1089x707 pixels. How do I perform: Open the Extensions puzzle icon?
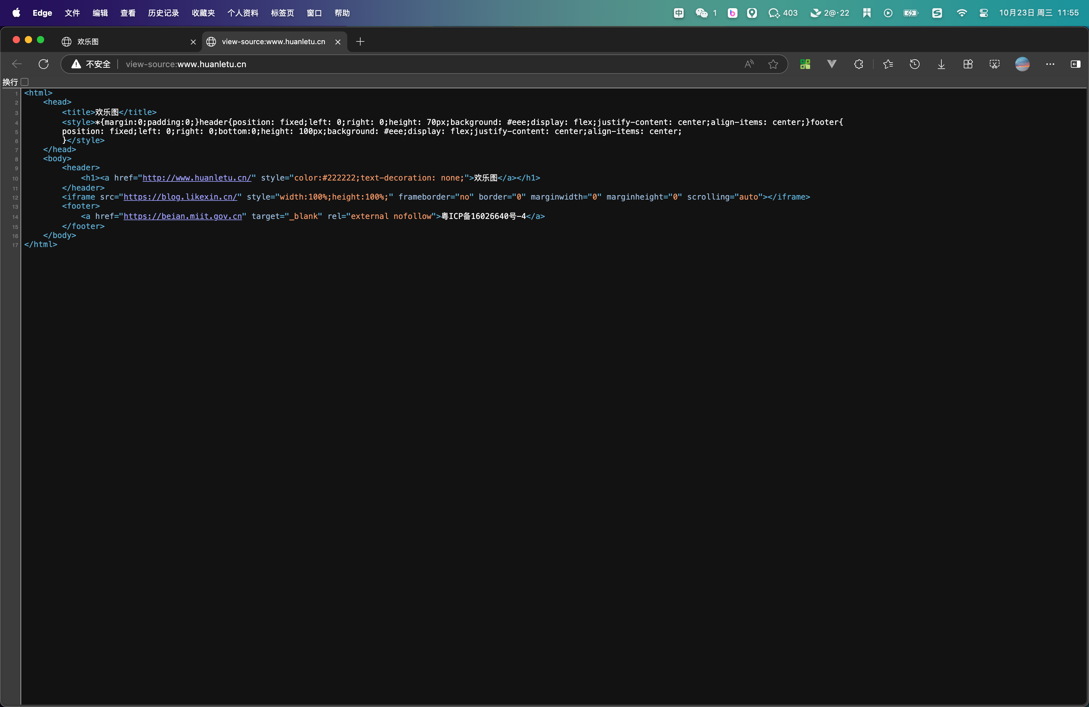(859, 64)
